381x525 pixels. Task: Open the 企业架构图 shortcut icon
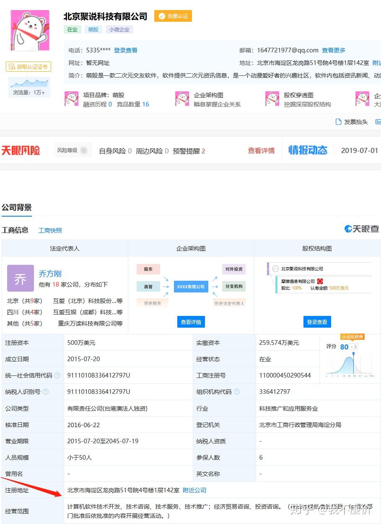pyautogui.click(x=182, y=99)
